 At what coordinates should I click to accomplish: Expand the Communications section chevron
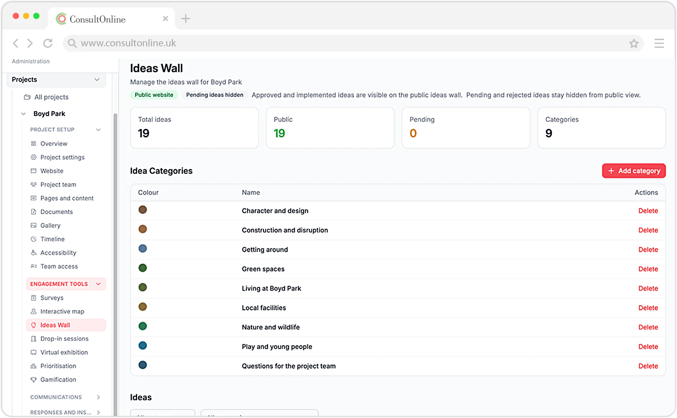coord(98,397)
